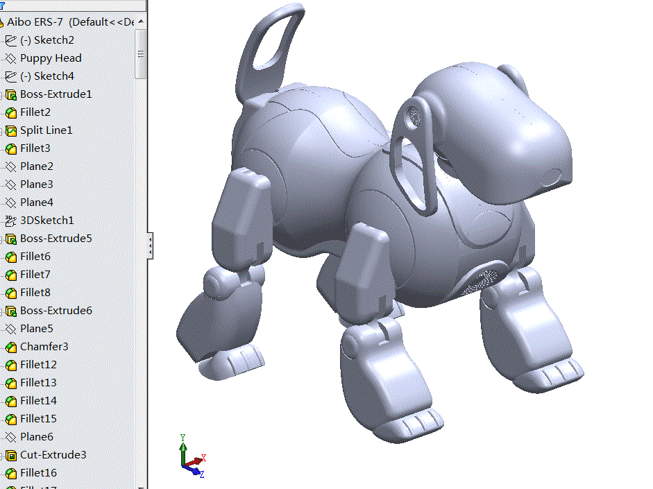Screen dimensions: 653x489
Task: Select the text label 'Boss-Extrude1'
Action: [x=56, y=94]
